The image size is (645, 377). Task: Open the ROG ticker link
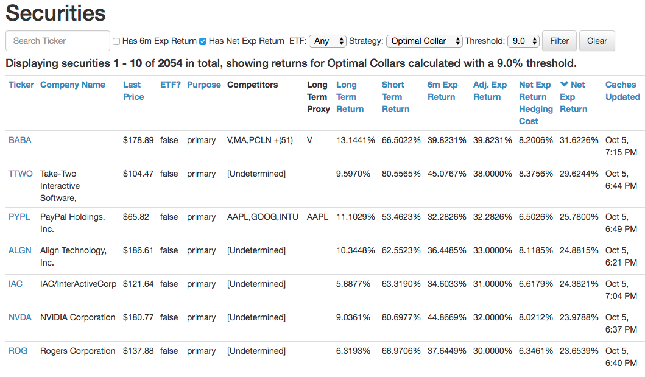click(x=18, y=351)
